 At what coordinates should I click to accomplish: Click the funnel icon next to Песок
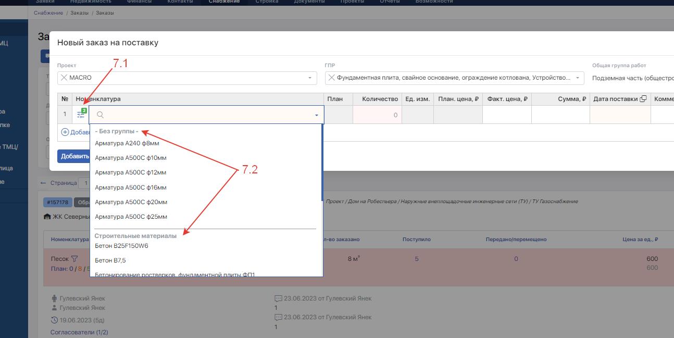(74, 258)
